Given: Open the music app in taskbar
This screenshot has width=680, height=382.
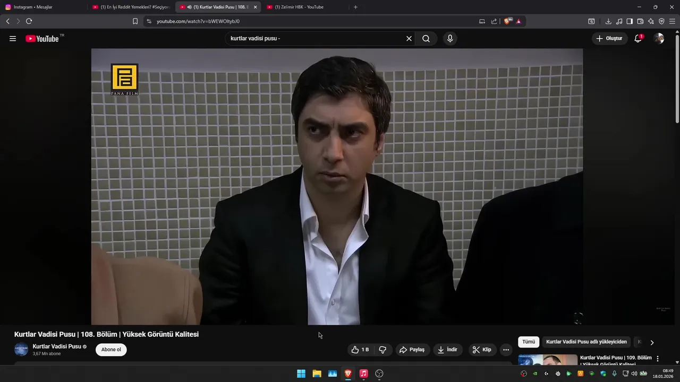Looking at the screenshot, I should tap(363, 374).
